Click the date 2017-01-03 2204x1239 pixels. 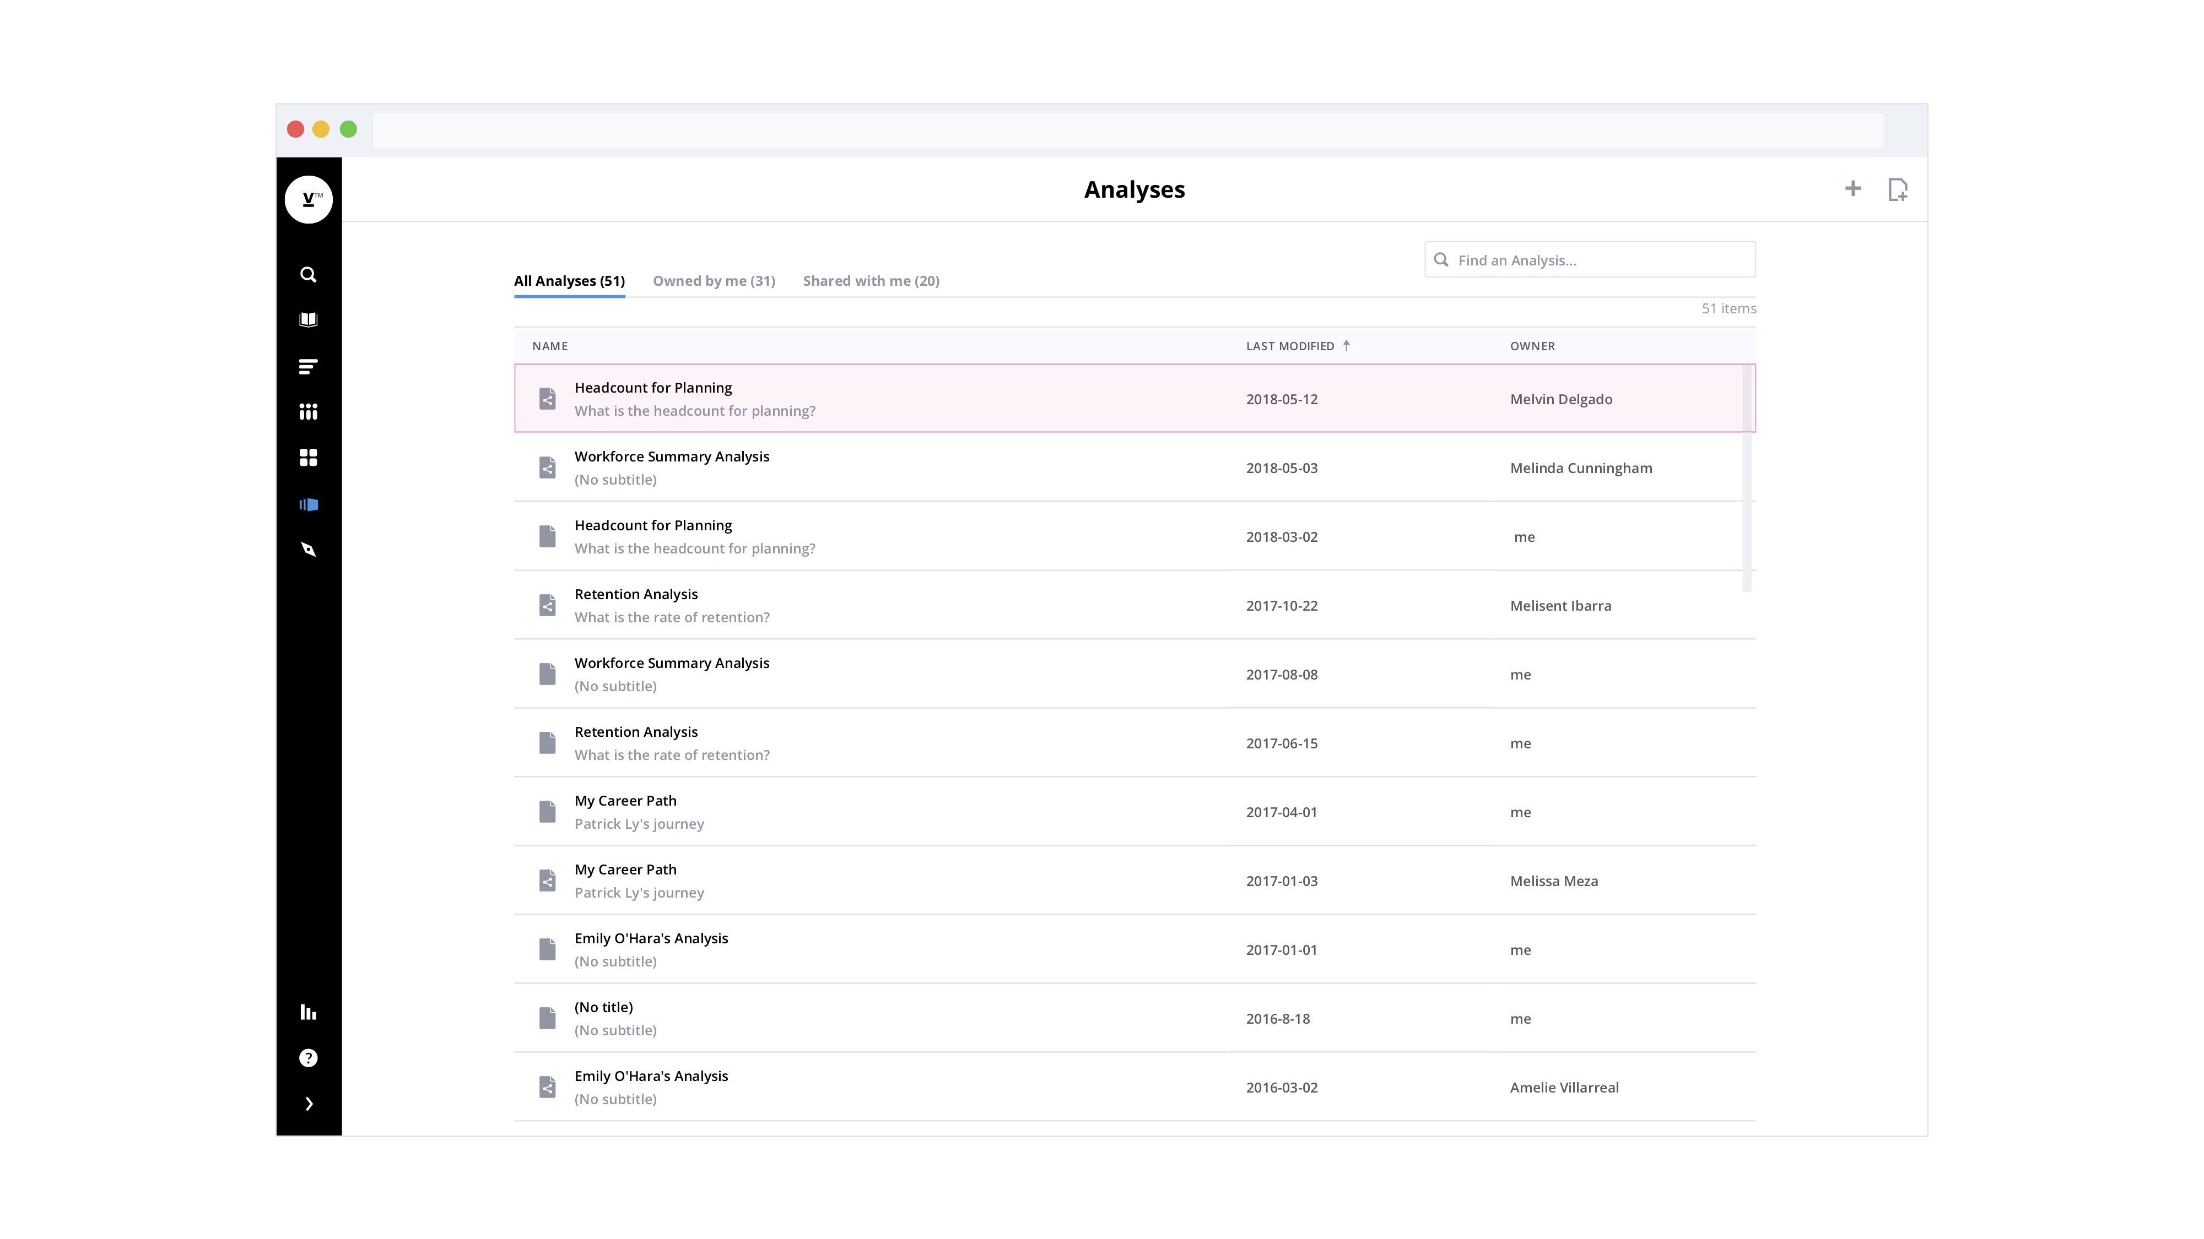(x=1282, y=881)
